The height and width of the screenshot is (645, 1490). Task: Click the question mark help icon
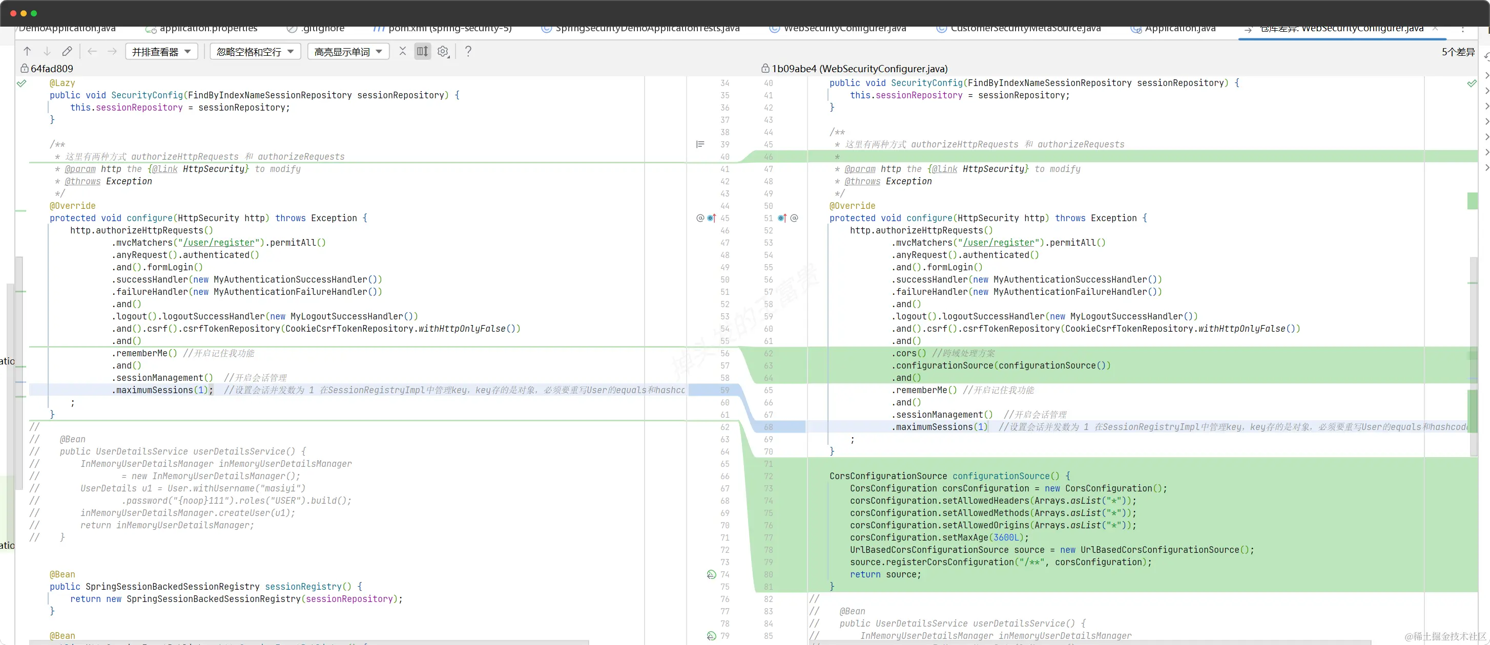[x=468, y=51]
